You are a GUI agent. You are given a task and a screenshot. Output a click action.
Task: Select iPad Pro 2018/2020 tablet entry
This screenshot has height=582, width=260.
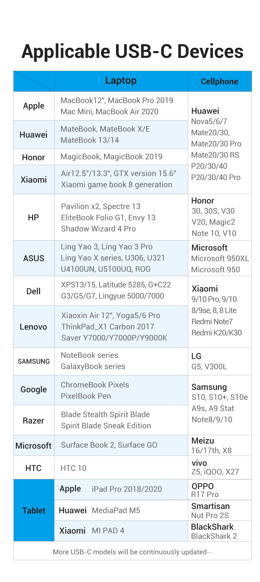[x=127, y=489]
